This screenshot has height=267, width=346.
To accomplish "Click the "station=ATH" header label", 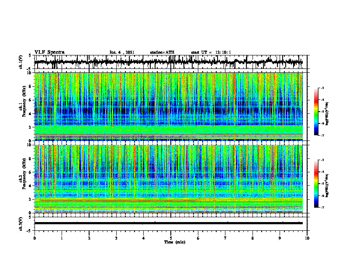I will (x=162, y=52).
